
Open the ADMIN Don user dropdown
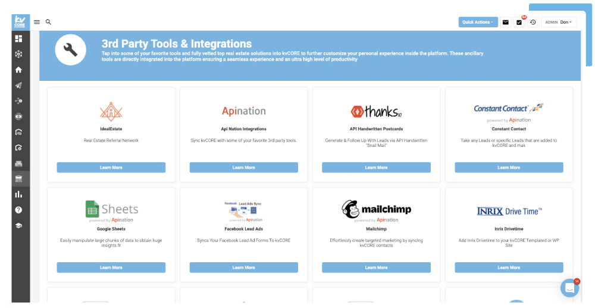[559, 22]
